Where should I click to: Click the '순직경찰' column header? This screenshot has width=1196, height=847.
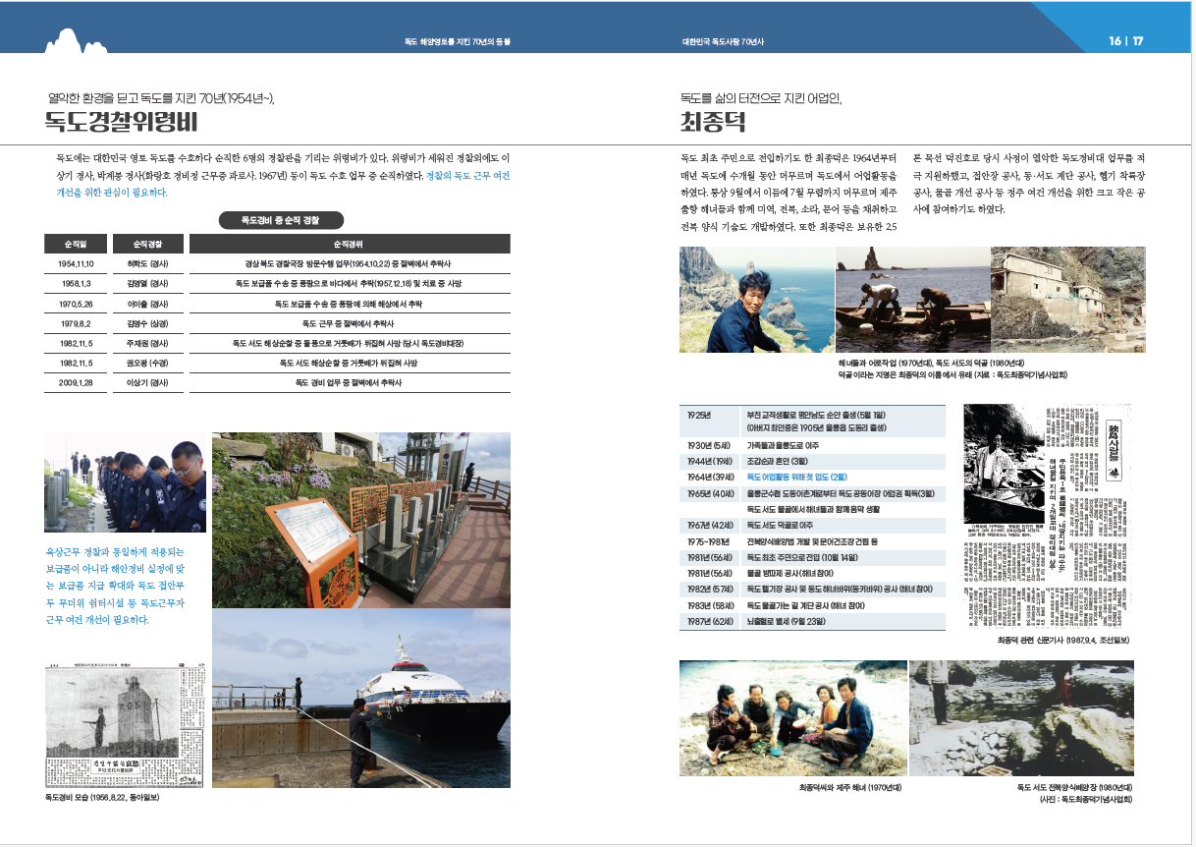click(x=147, y=243)
